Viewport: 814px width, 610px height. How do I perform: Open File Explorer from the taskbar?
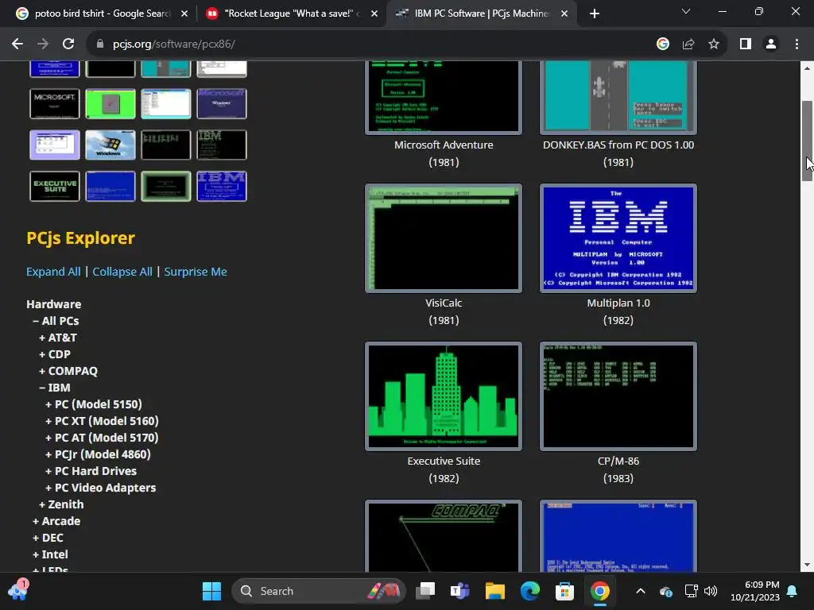(494, 591)
